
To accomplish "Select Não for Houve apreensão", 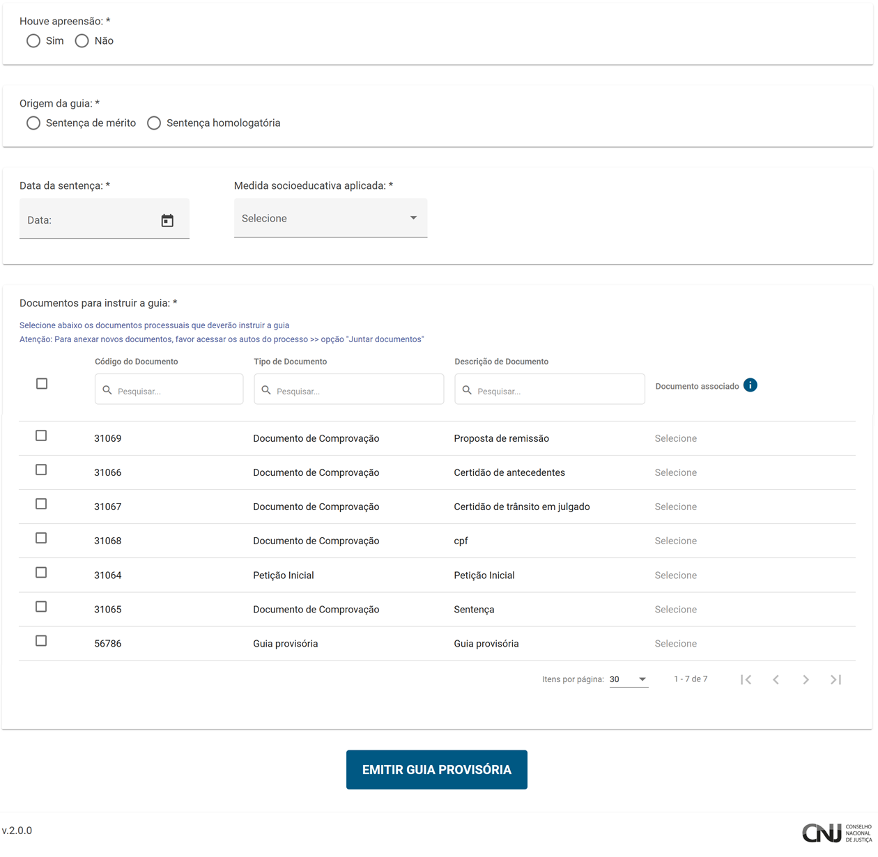I will 82,41.
